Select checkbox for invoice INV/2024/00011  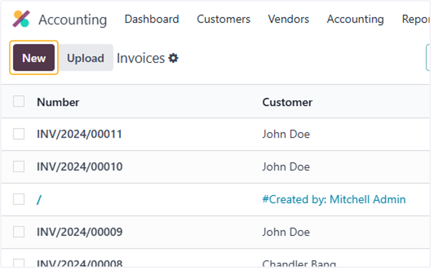(19, 134)
